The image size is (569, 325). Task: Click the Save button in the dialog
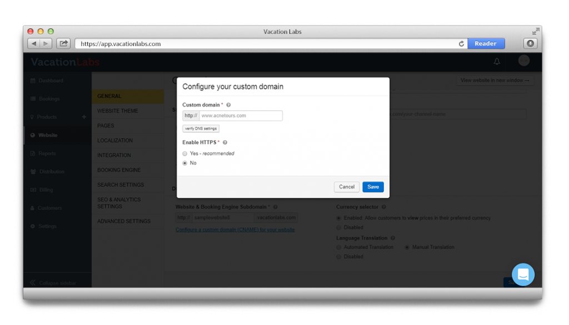coord(373,187)
